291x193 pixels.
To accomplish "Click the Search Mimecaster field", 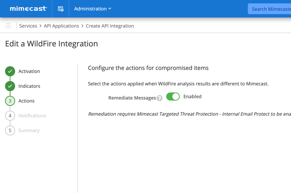I will [x=270, y=9].
